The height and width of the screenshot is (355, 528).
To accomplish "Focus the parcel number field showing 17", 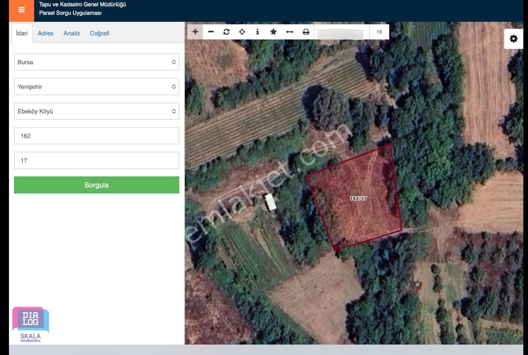I will tap(96, 161).
